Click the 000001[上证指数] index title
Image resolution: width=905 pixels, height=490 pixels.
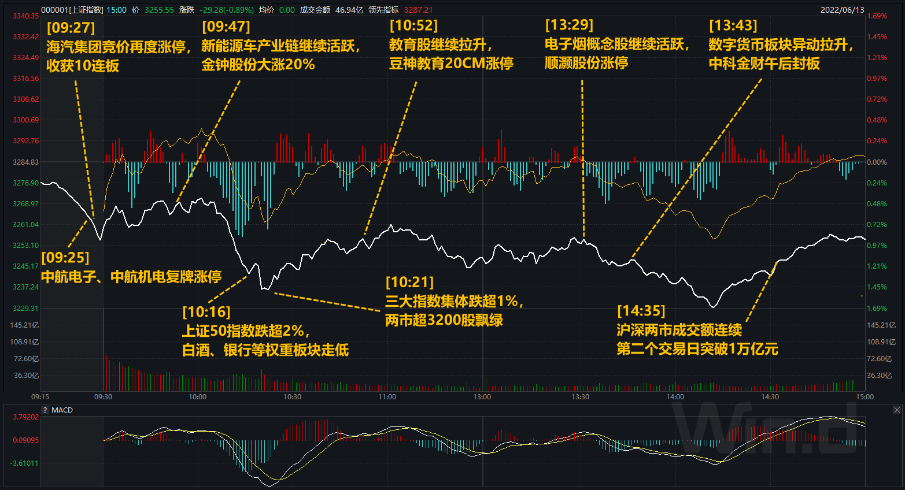pos(72,10)
